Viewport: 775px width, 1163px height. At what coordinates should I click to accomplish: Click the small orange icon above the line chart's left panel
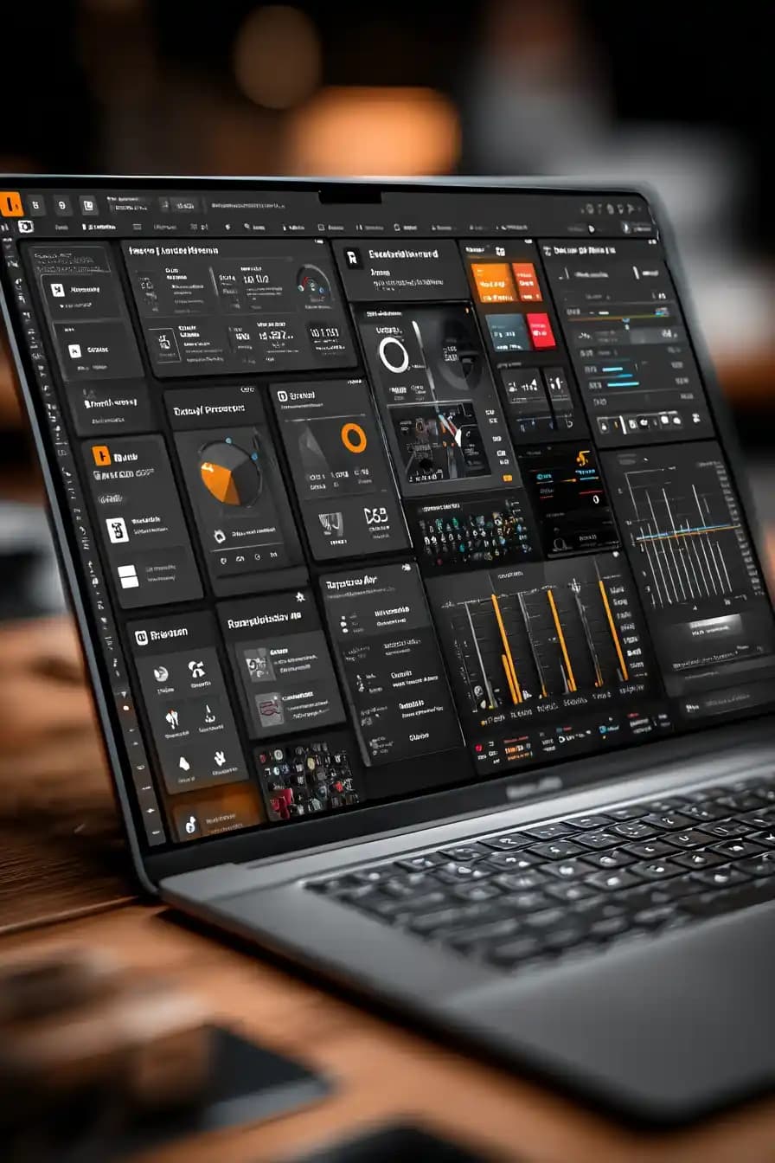tap(582, 458)
